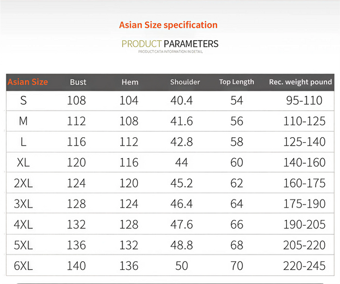Click the 'Top Length' column header

pos(236,82)
